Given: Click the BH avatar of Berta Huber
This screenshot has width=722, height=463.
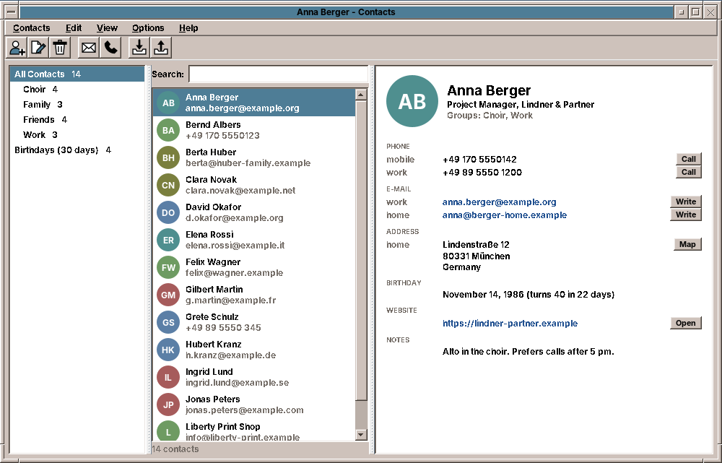Looking at the screenshot, I should (x=168, y=157).
